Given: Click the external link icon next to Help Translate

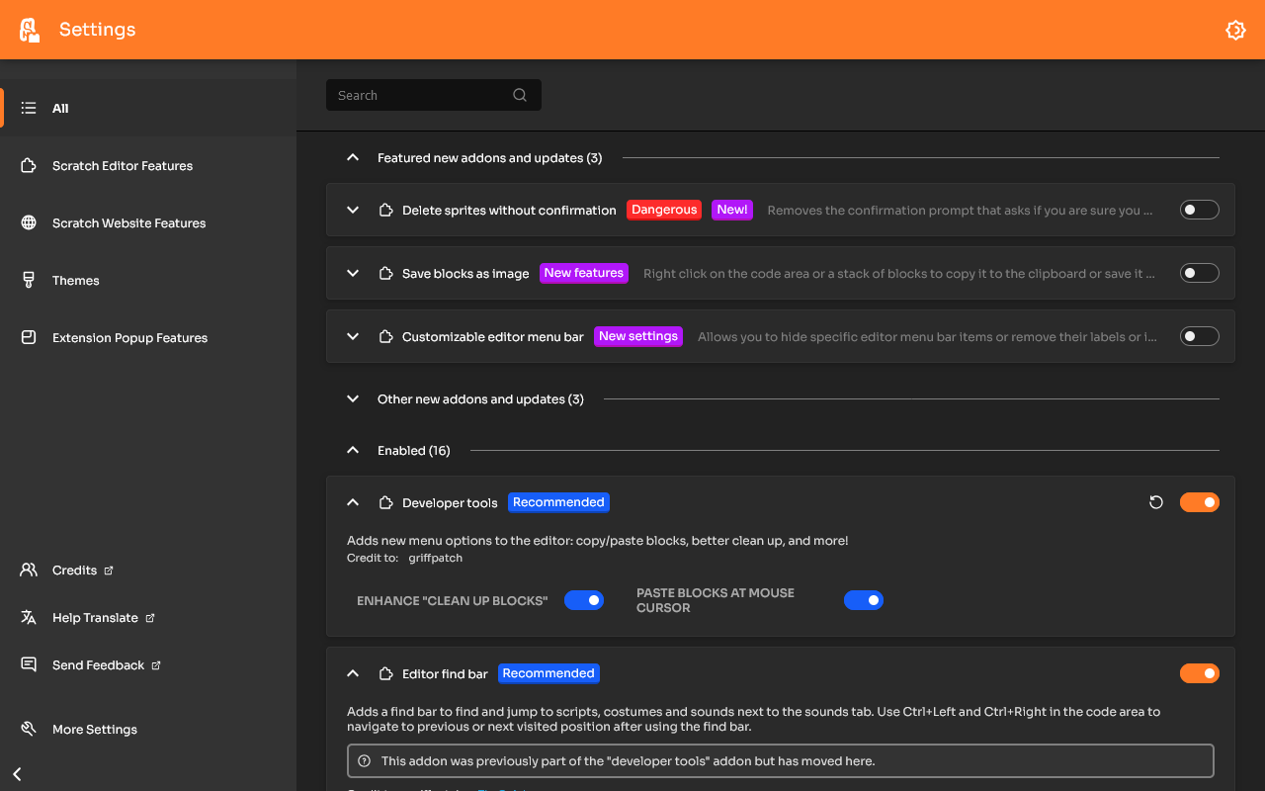Looking at the screenshot, I should click(150, 618).
